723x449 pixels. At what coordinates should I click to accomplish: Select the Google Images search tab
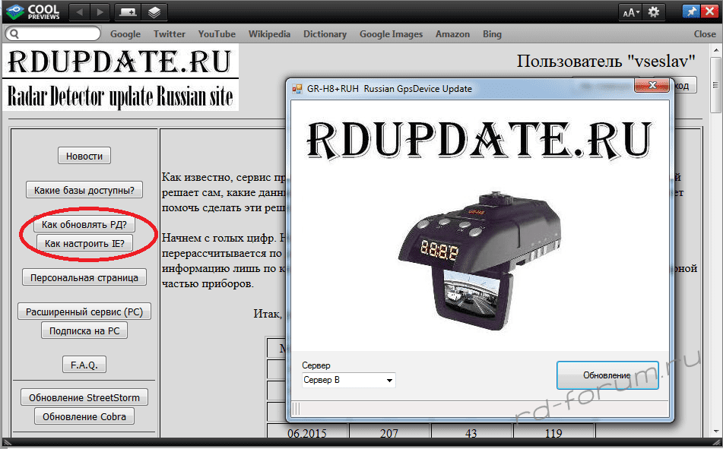click(x=391, y=34)
